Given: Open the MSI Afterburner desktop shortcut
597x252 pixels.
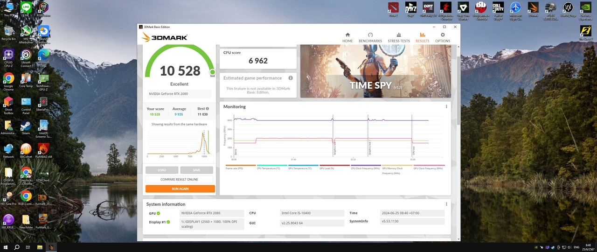Looking at the screenshot, I should [x=26, y=35].
